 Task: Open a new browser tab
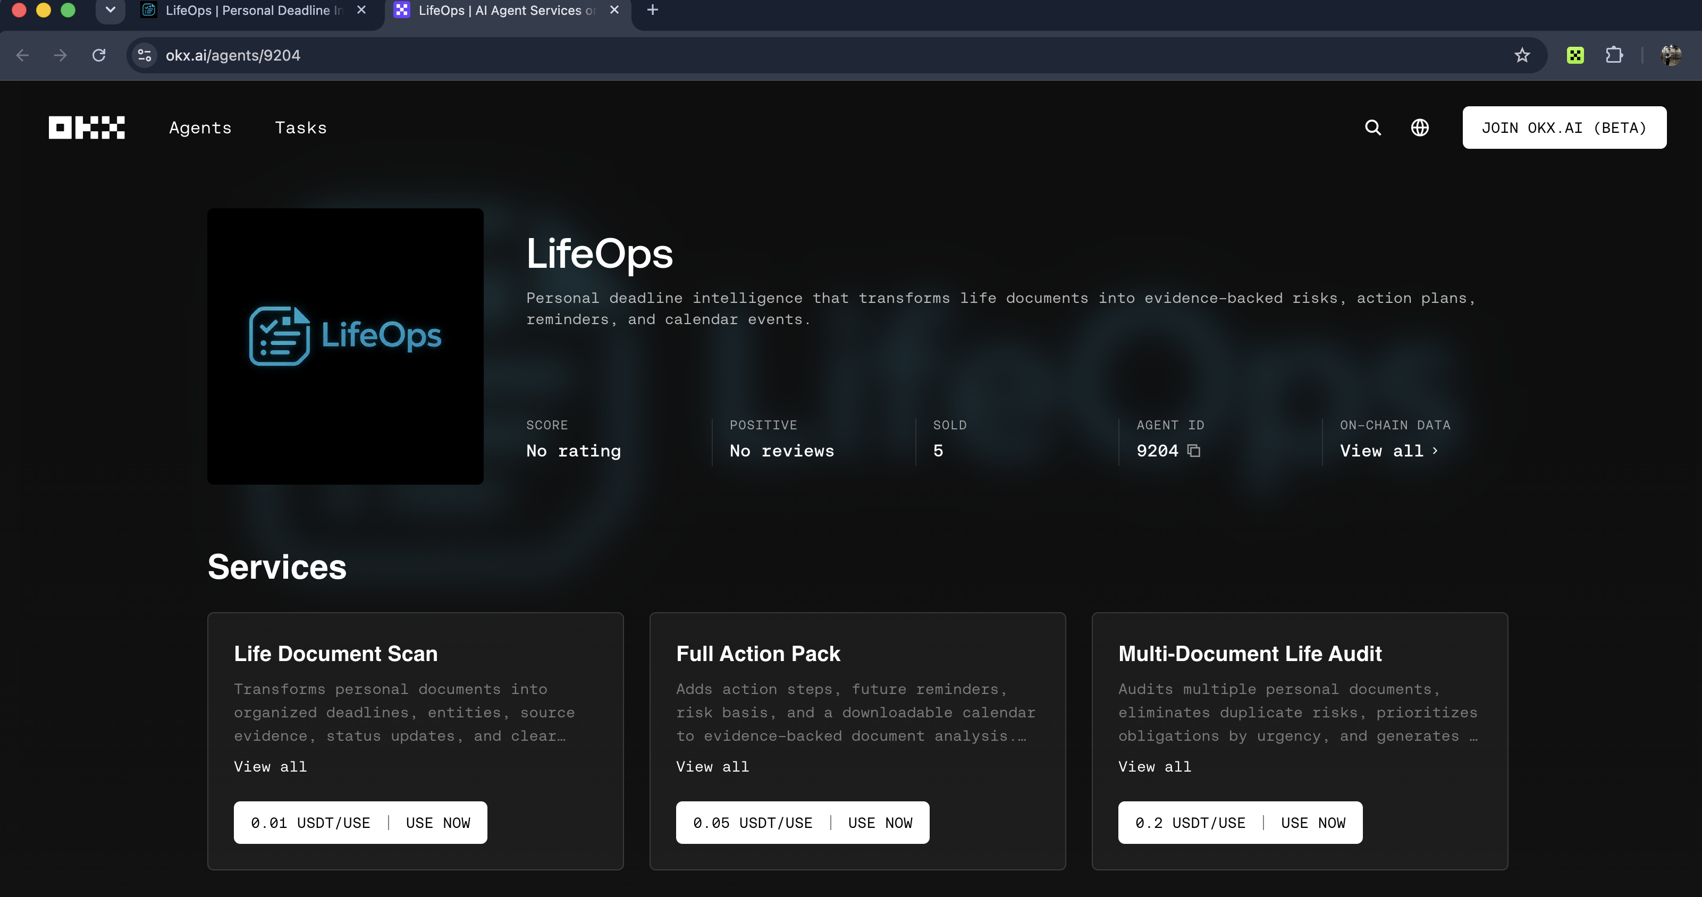[x=653, y=10]
